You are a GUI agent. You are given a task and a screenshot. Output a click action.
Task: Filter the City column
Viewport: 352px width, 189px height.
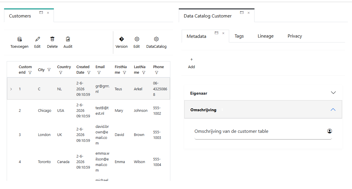click(49, 70)
